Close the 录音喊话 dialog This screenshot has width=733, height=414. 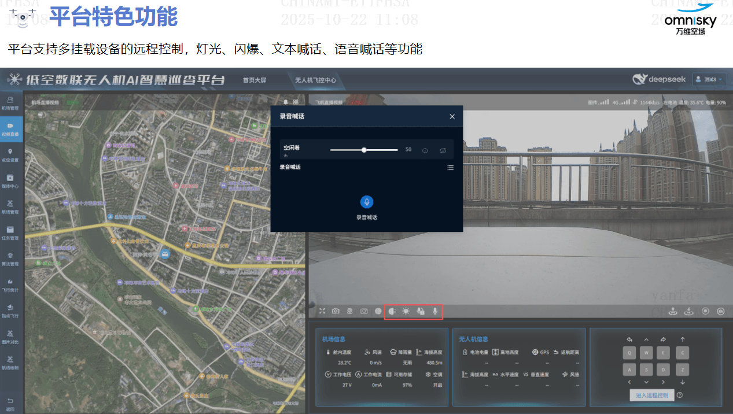click(452, 116)
